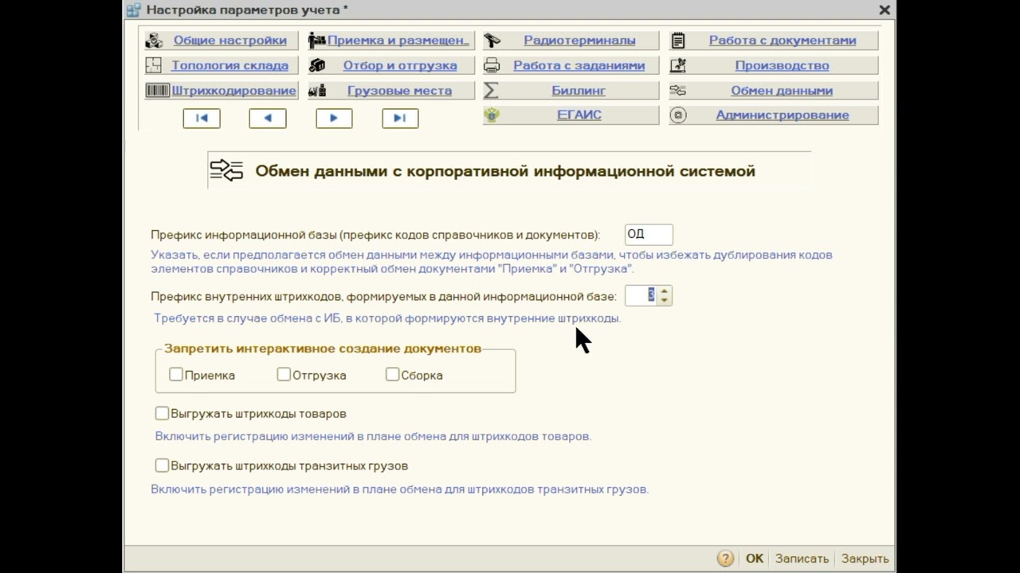Viewport: 1020px width, 573px height.
Task: Click the printer icon for Работа с заданиями
Action: coord(492,65)
